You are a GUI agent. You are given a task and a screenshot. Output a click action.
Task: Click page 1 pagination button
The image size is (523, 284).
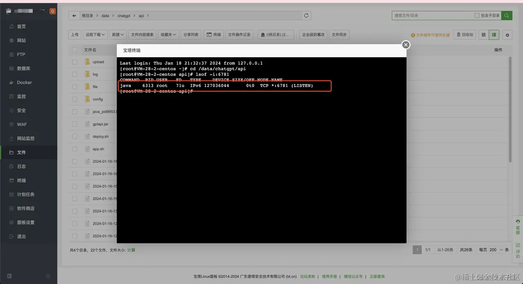coord(417,250)
